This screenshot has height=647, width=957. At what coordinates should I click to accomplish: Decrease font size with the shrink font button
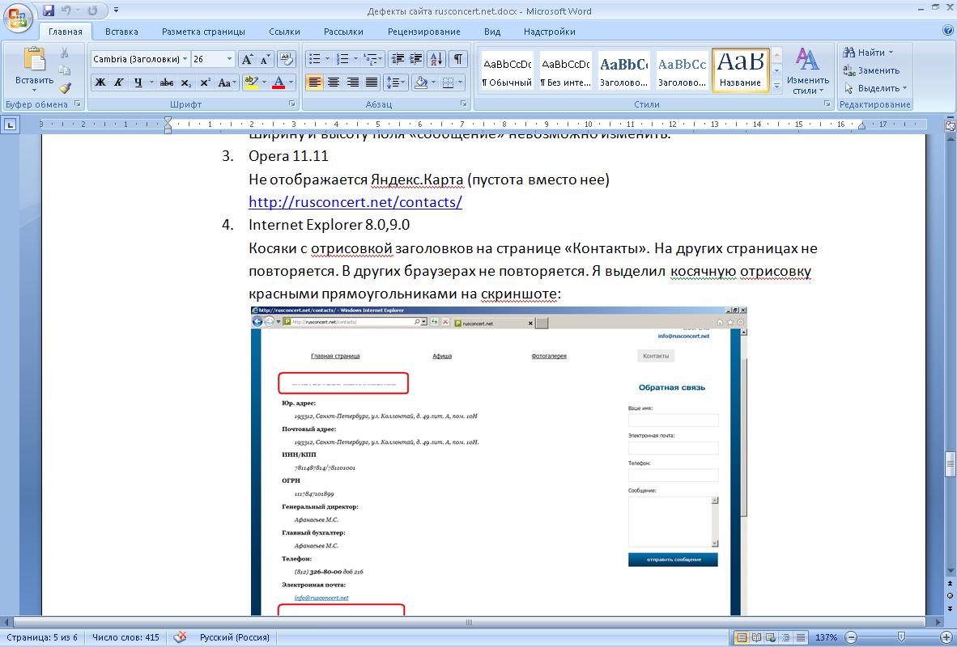265,59
